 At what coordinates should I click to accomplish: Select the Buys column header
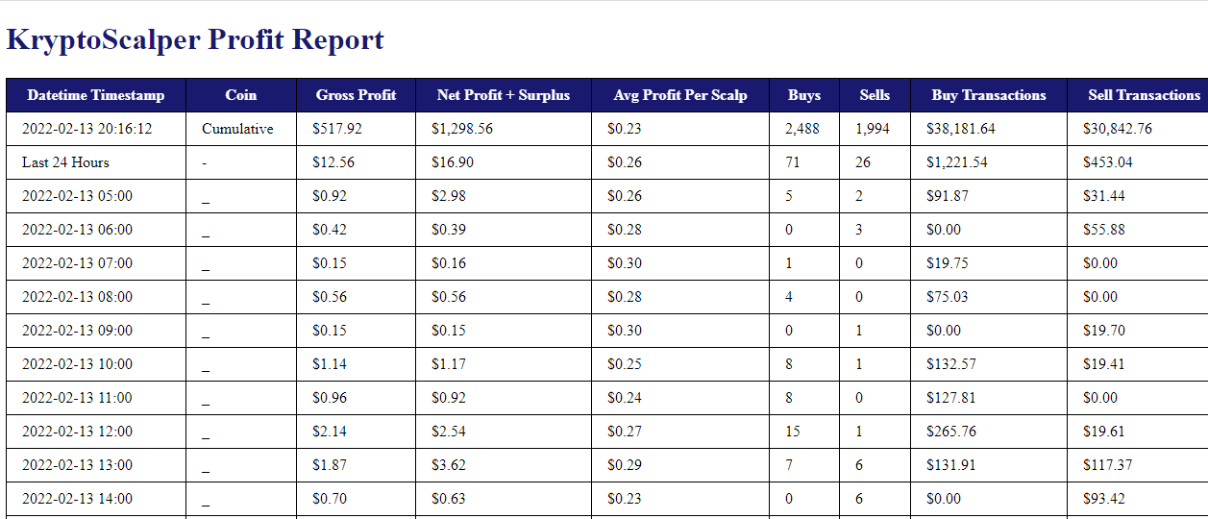tap(804, 95)
